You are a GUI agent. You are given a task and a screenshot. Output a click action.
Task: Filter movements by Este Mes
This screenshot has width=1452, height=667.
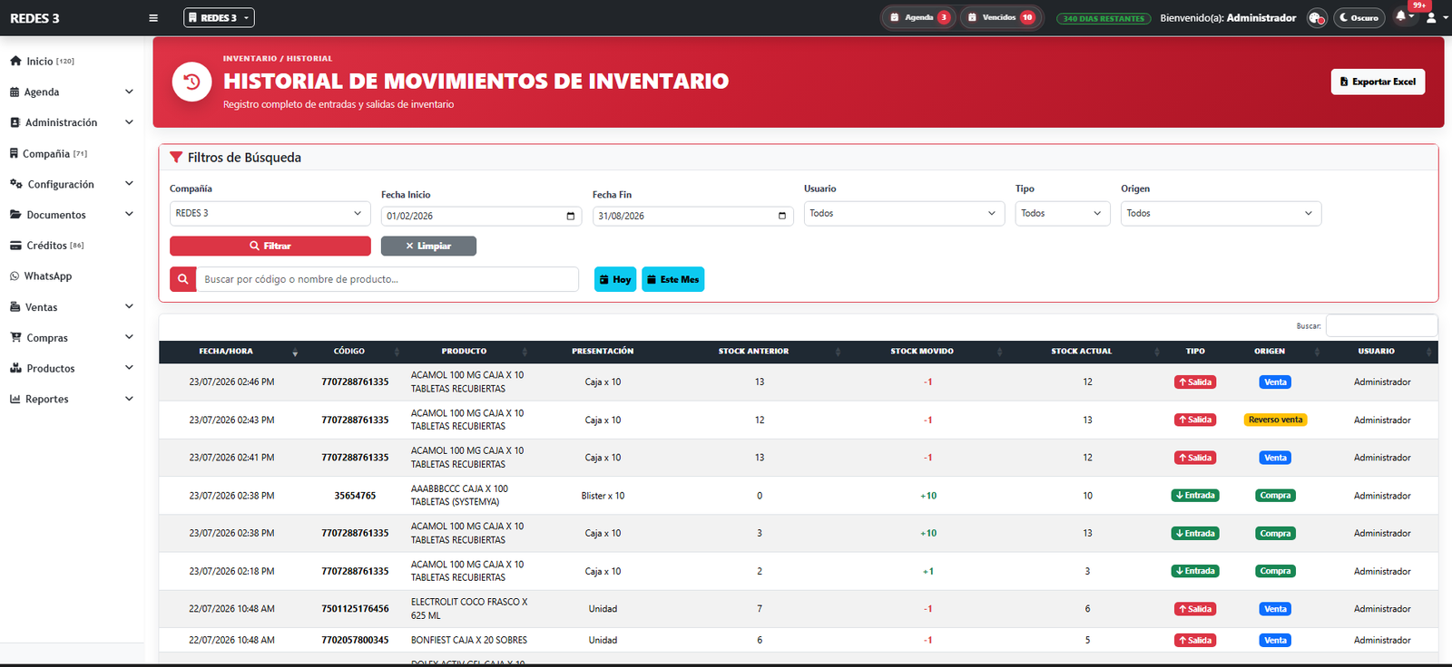(x=672, y=279)
